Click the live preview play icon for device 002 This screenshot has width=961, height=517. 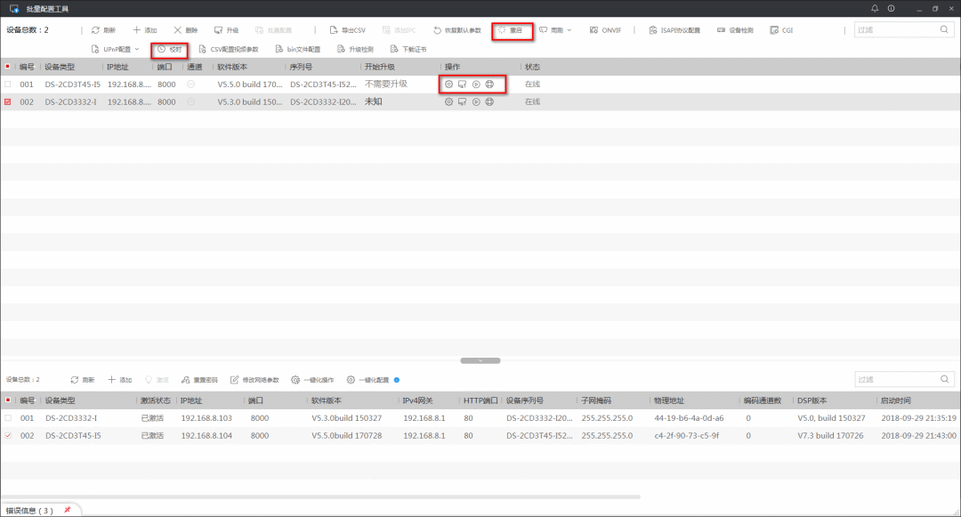point(476,102)
